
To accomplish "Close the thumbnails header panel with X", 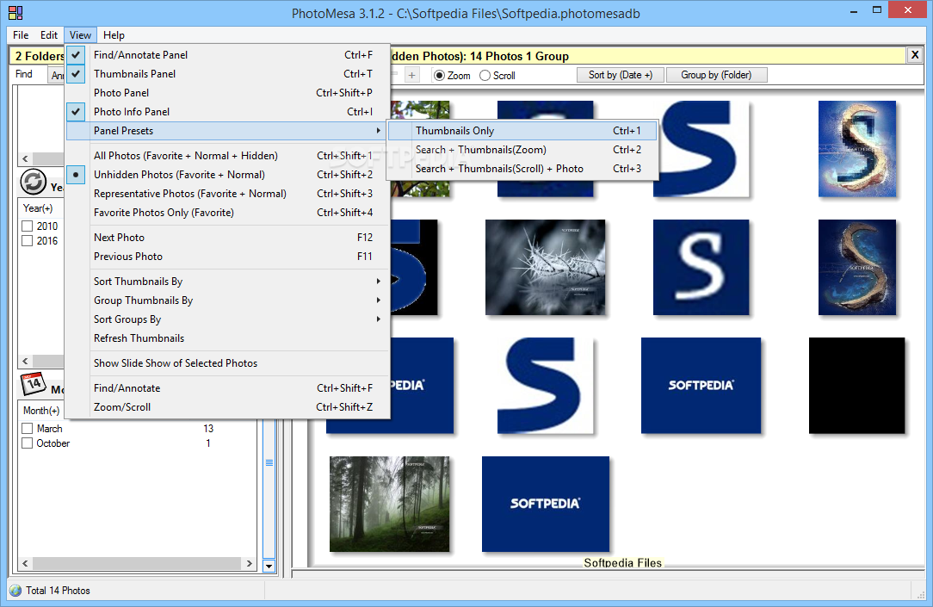I will (915, 55).
